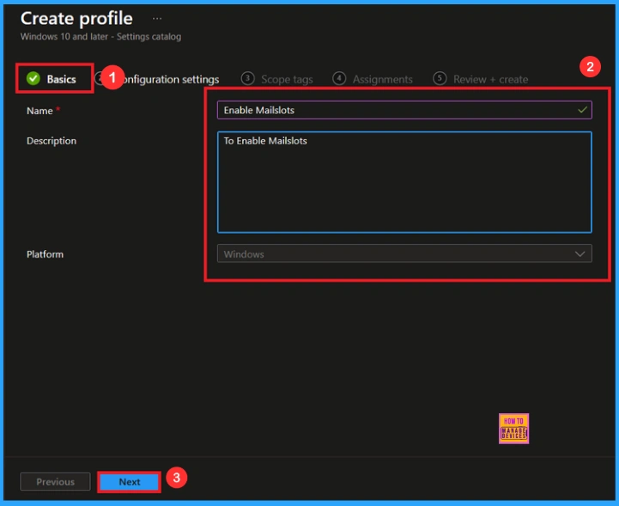Click the Create profile page heading

coord(76,18)
